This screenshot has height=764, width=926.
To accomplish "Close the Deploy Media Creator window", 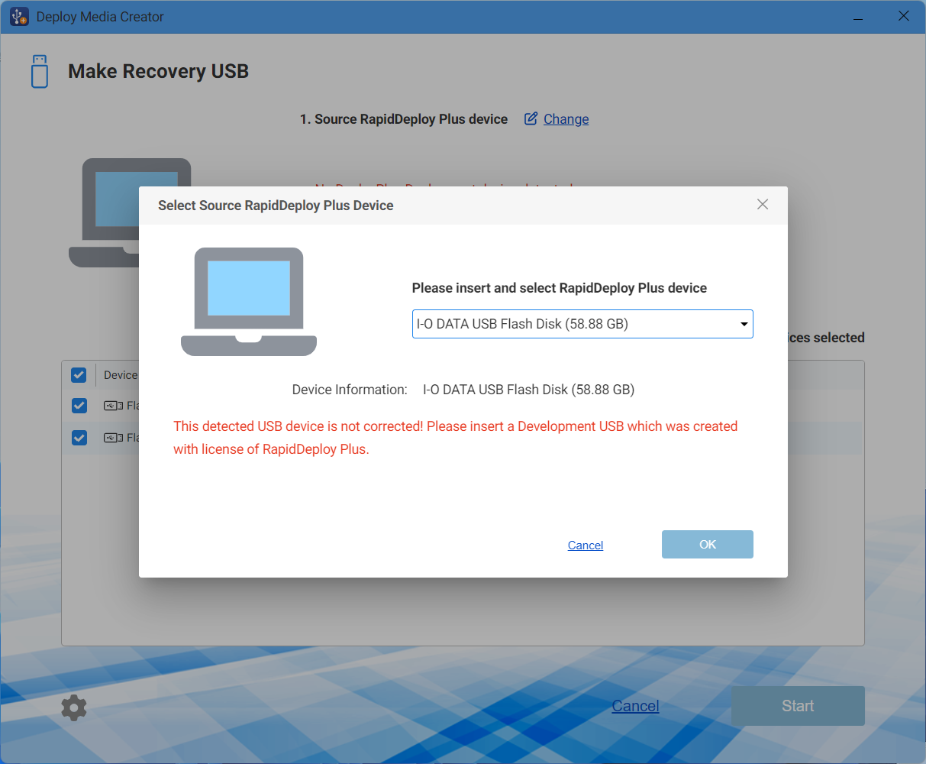I will click(x=904, y=16).
